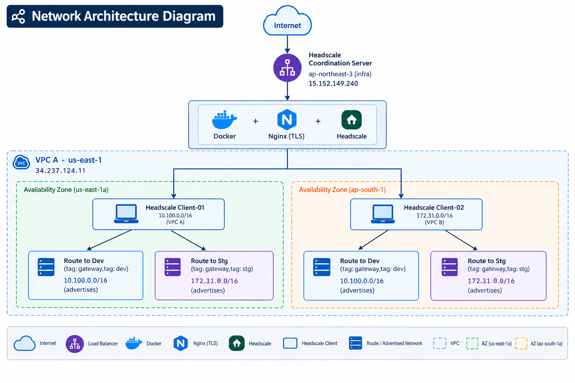Screen dimensions: 575x383
Task: Click purple server icon in ap-south-1 Route to Stg
Action: pos(450,267)
